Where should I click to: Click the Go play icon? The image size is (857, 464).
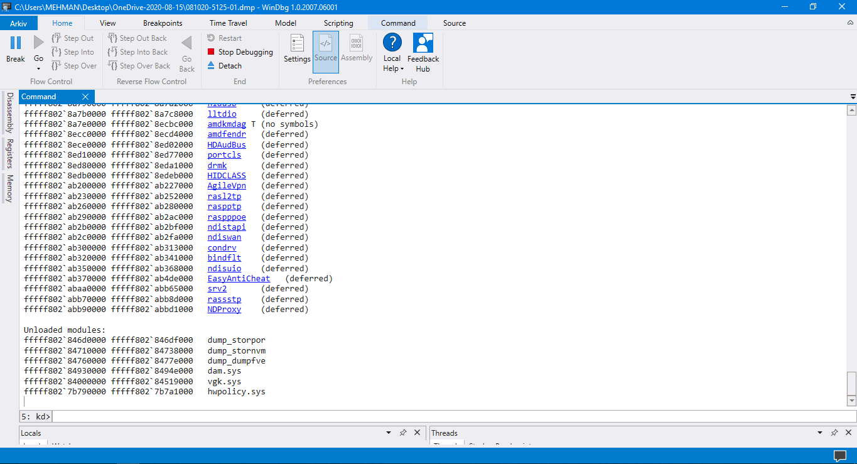39,43
